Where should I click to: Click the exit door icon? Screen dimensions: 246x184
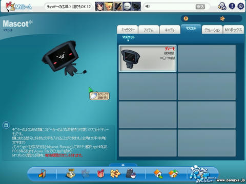click(x=42, y=173)
